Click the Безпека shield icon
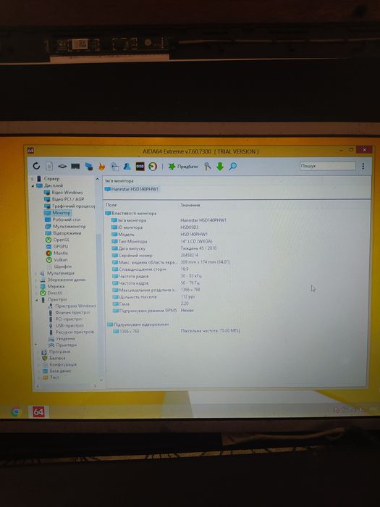Image resolution: width=380 pixels, height=507 pixels. (x=45, y=358)
